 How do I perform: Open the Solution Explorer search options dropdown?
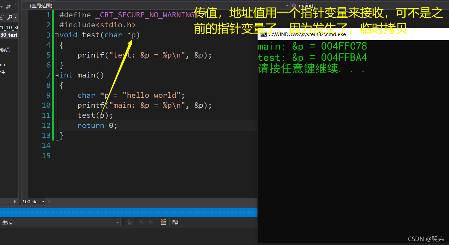click(15, 17)
